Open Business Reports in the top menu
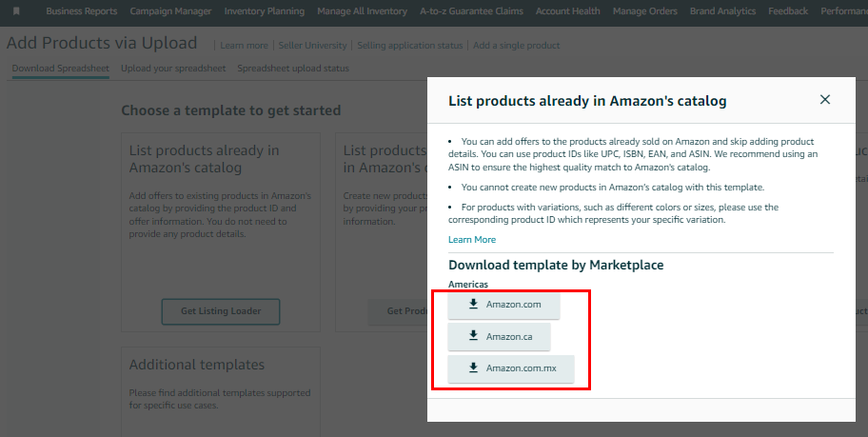 coord(82,11)
